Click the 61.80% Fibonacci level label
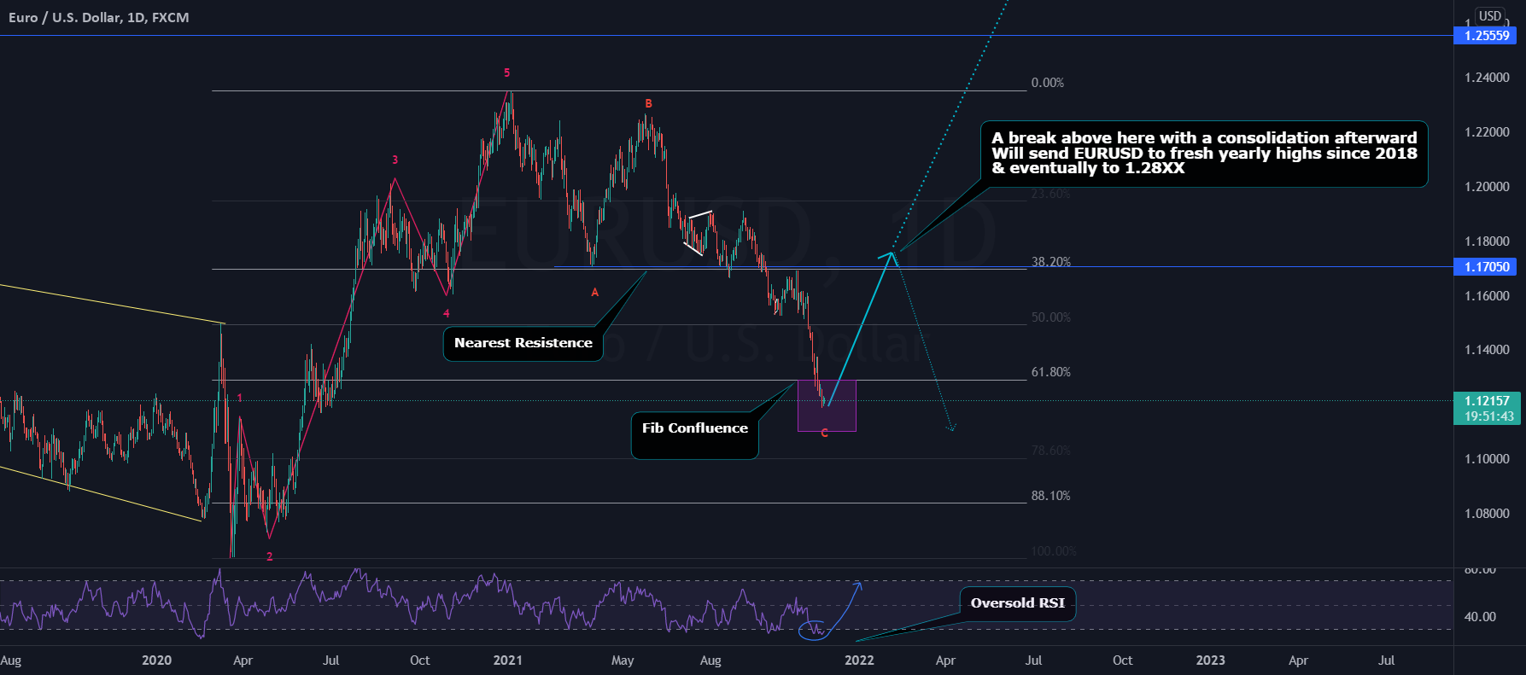1526x675 pixels. 1050,372
